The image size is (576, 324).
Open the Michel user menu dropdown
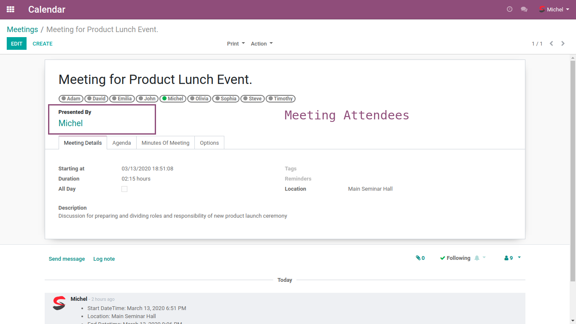click(554, 9)
